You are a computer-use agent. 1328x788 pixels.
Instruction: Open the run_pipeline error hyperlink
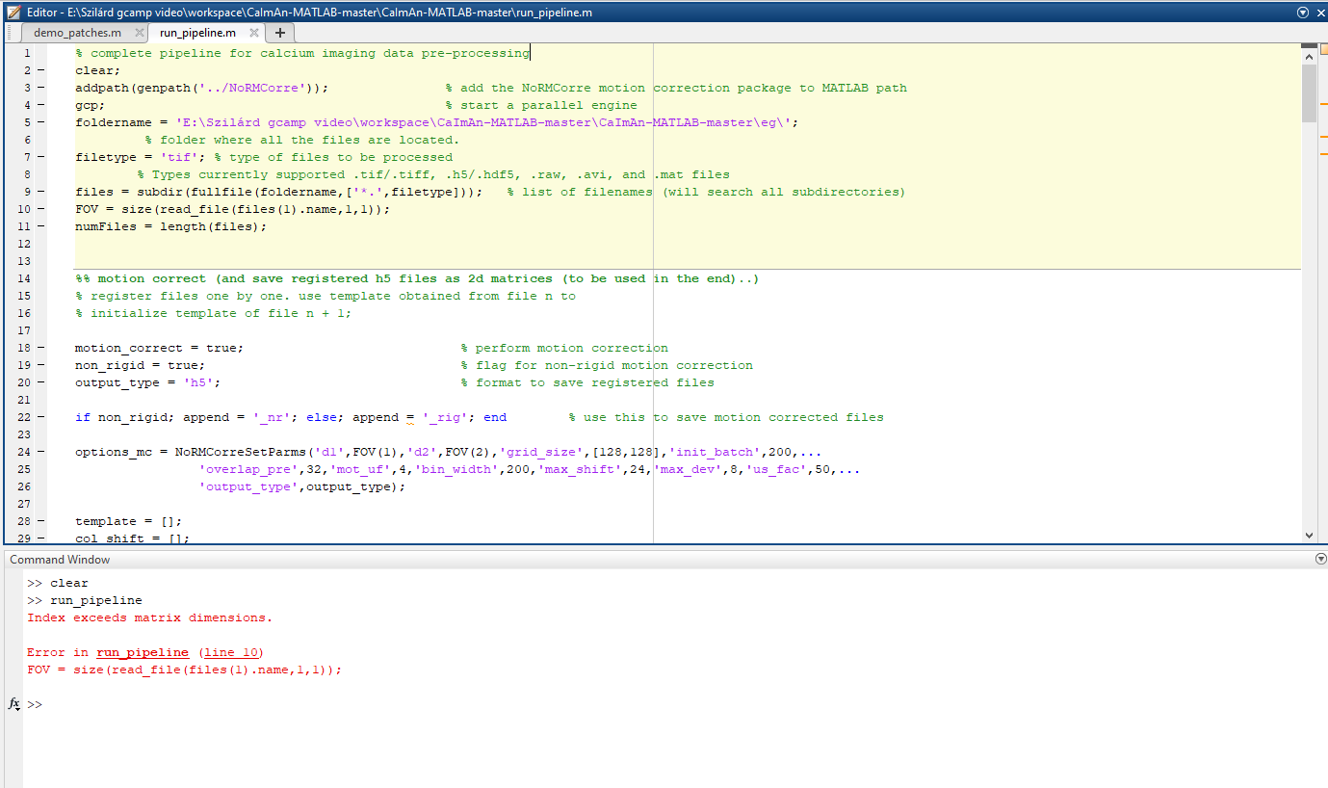click(x=142, y=652)
